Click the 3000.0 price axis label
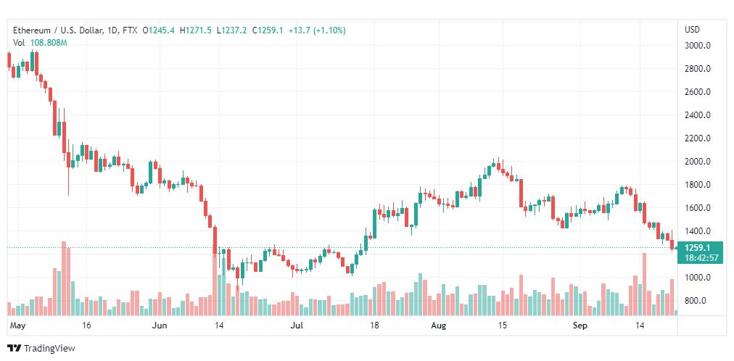The width and height of the screenshot is (734, 361). (x=698, y=46)
